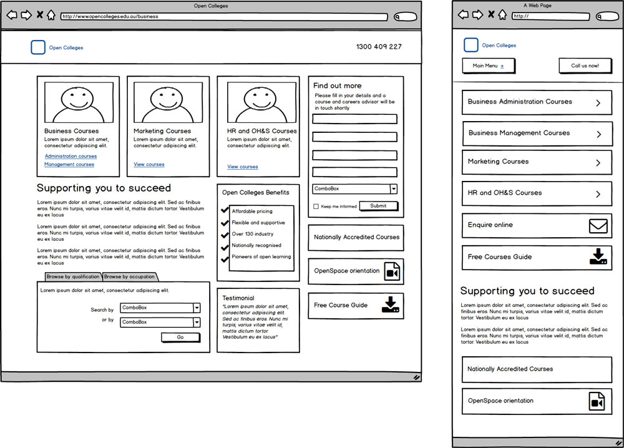Image resolution: width=624 pixels, height=448 pixels.
Task: Open the Administration courses link
Action: coord(71,157)
